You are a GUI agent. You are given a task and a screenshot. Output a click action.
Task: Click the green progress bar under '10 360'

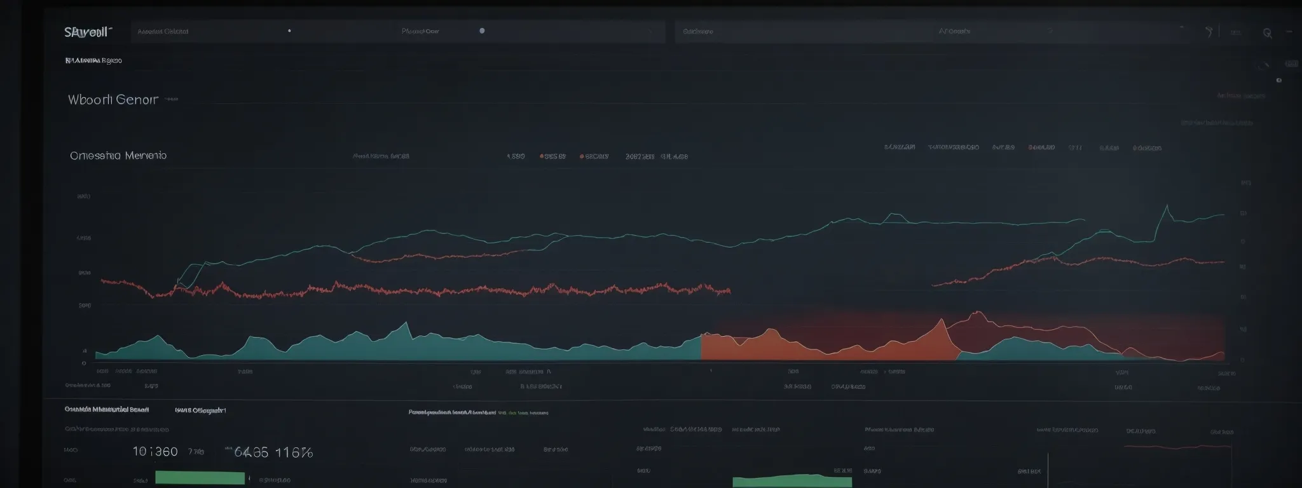click(x=200, y=478)
